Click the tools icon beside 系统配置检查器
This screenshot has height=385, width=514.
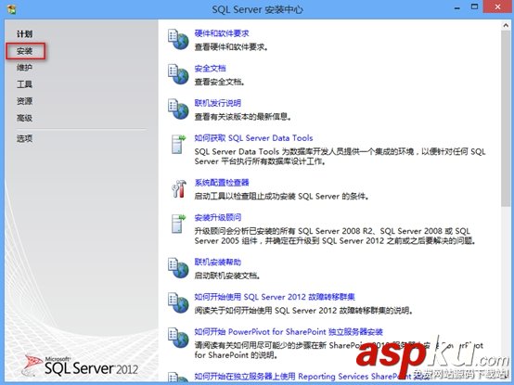pos(179,188)
